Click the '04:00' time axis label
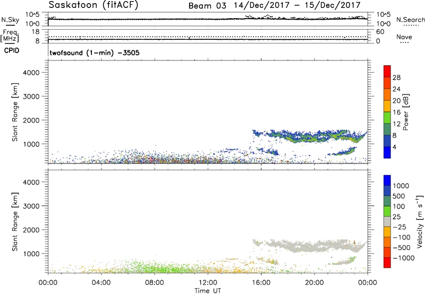 tap(101, 283)
